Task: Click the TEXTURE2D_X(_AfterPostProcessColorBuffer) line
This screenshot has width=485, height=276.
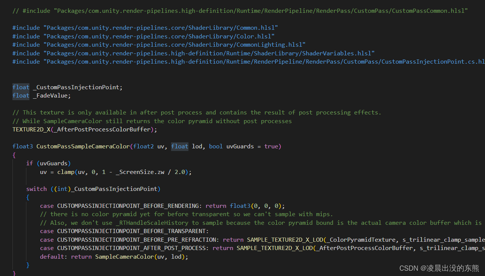Action: pyautogui.click(x=85, y=130)
